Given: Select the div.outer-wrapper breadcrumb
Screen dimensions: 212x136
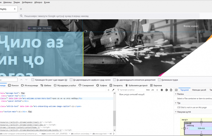Looking at the screenshot, I should pos(19,134).
